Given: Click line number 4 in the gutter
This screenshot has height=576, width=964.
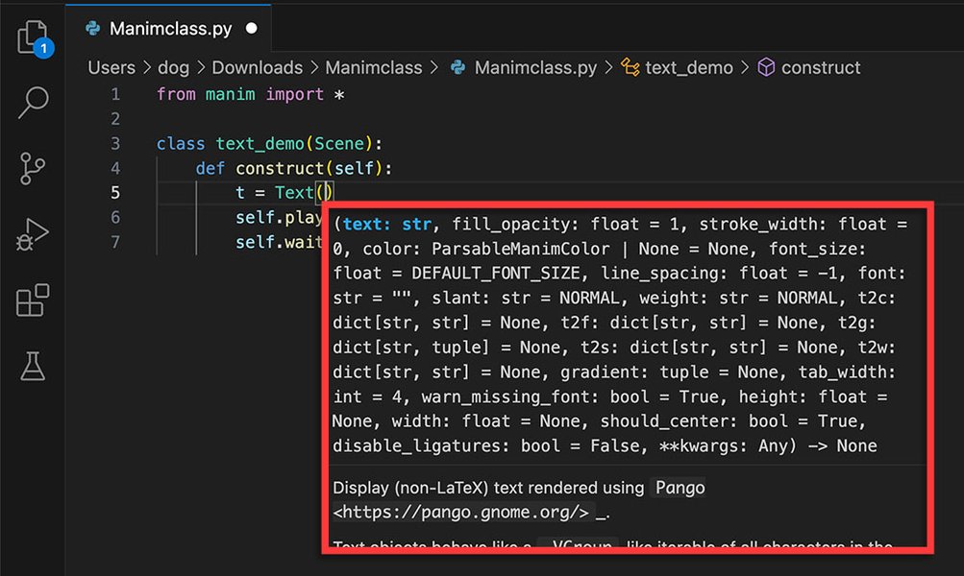Looking at the screenshot, I should tap(115, 168).
